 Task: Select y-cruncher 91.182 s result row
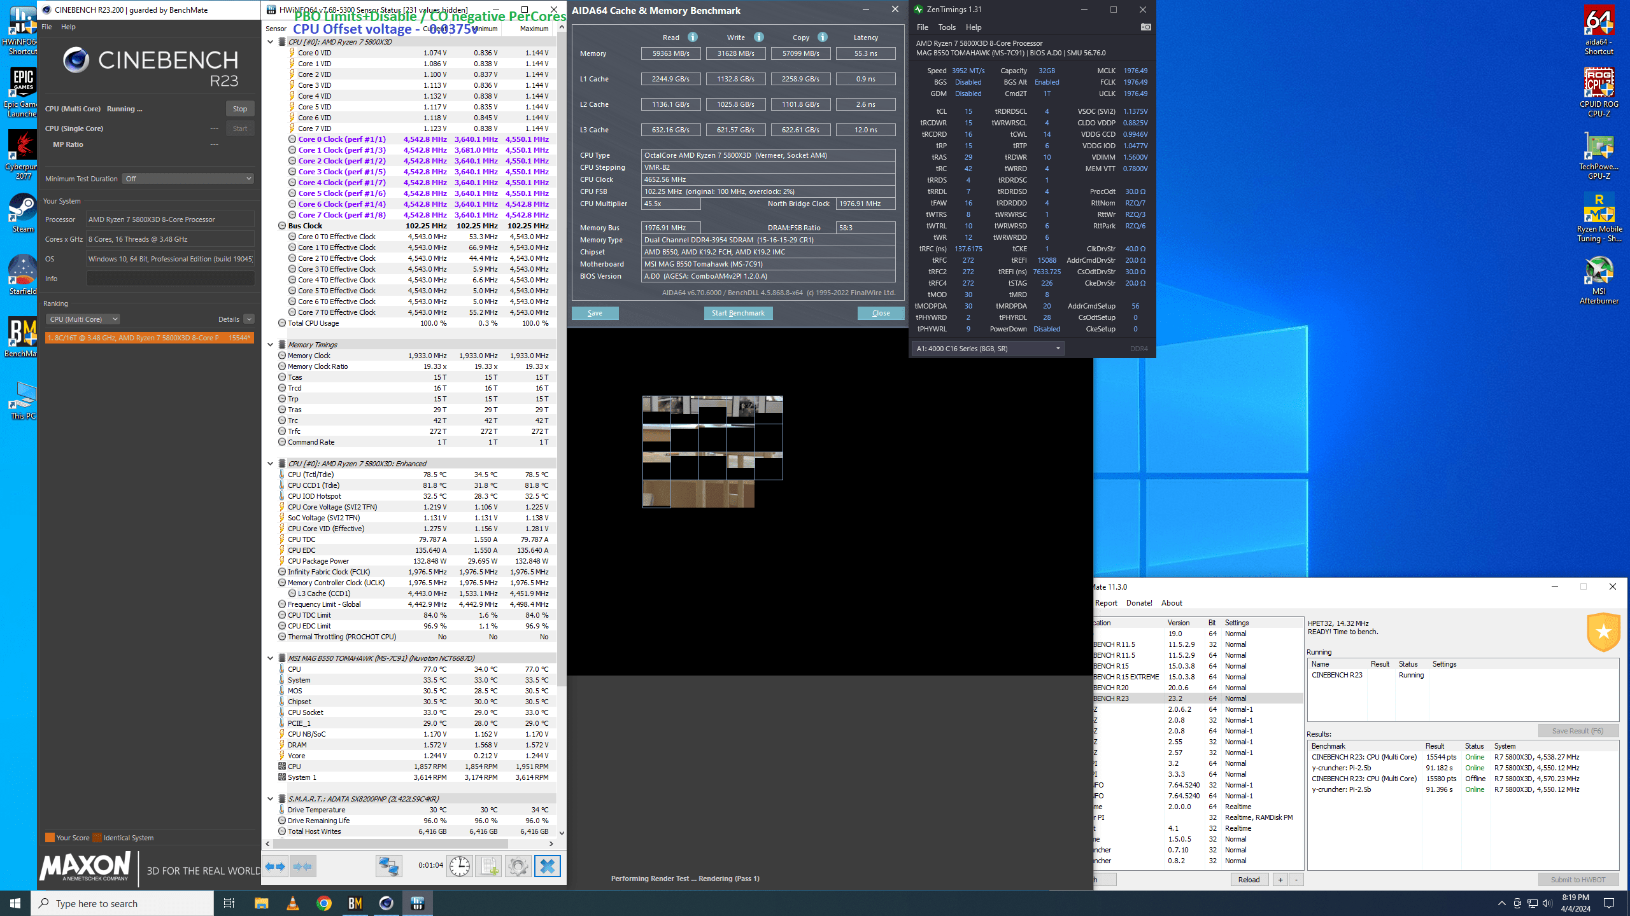click(x=1462, y=768)
